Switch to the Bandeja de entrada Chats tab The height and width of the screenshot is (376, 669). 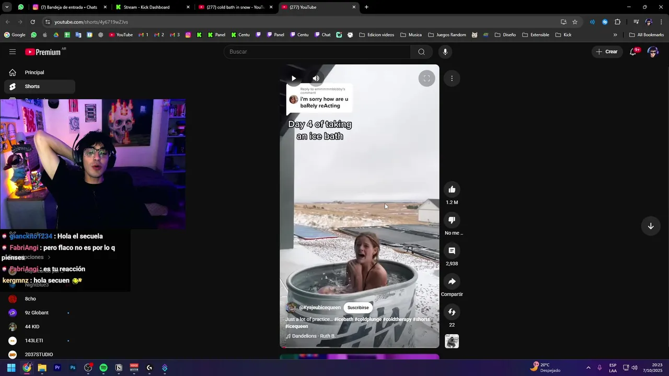point(68,7)
